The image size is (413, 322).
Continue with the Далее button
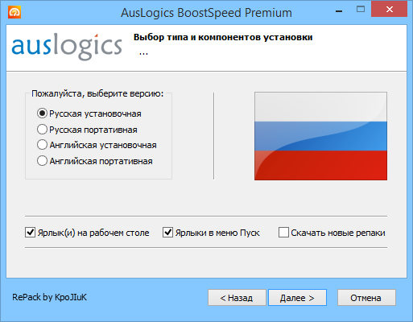point(297,298)
